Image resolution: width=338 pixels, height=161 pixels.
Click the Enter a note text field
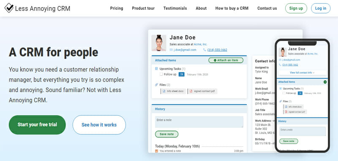[x=199, y=122]
